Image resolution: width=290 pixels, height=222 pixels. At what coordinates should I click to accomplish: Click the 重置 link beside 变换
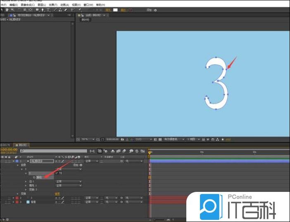[57, 194]
